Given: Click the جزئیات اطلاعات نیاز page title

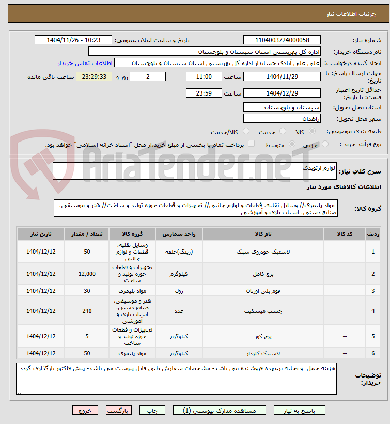Looking at the screenshot, I should click(x=351, y=14).
